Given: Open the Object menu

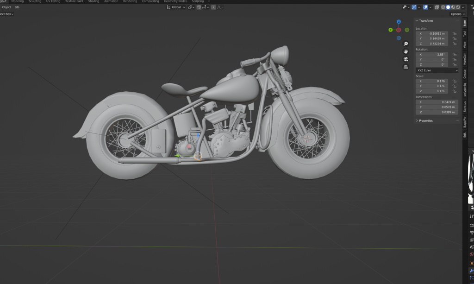Looking at the screenshot, I should (6, 7).
